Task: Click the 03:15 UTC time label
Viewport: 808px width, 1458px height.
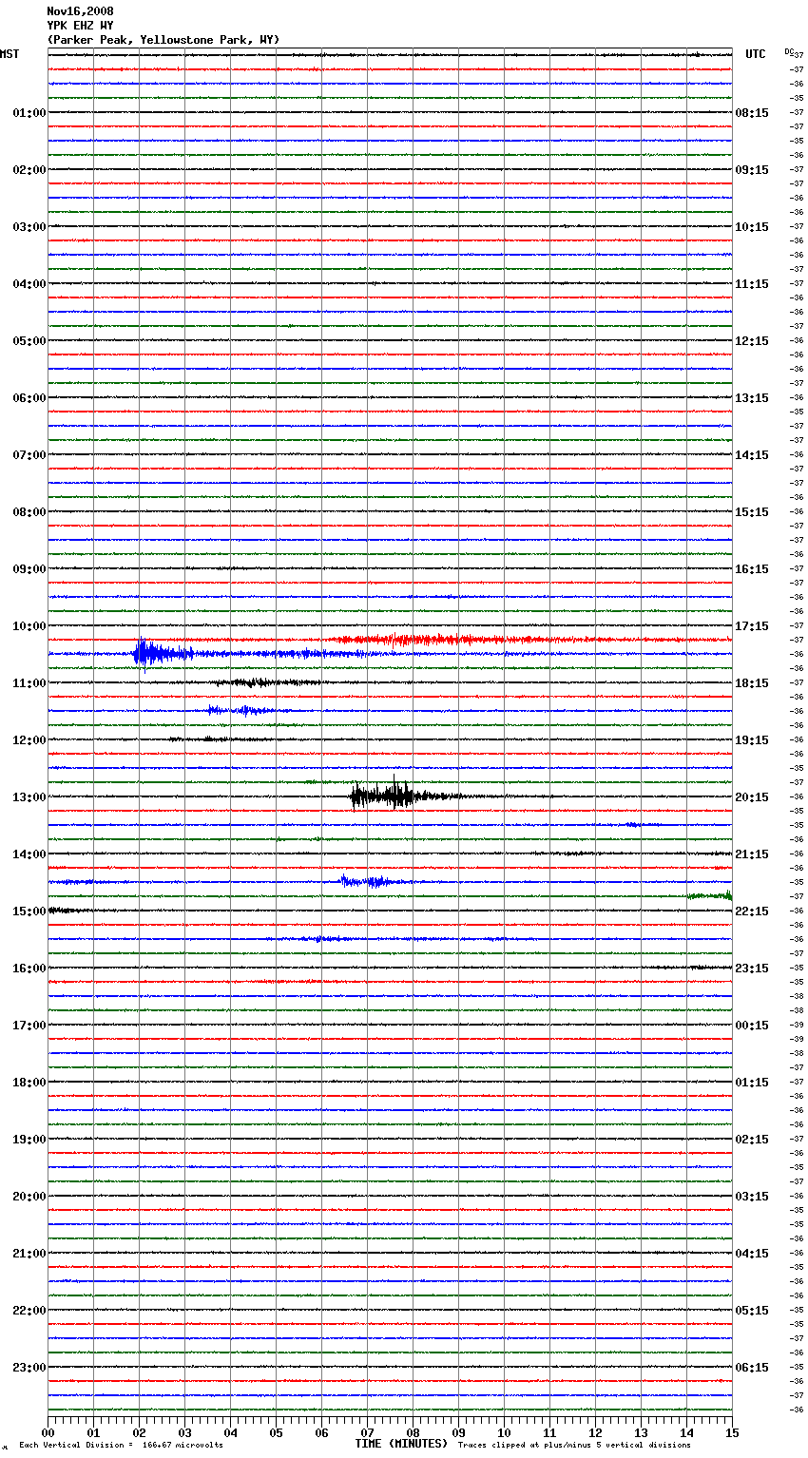Action: pos(752,1197)
